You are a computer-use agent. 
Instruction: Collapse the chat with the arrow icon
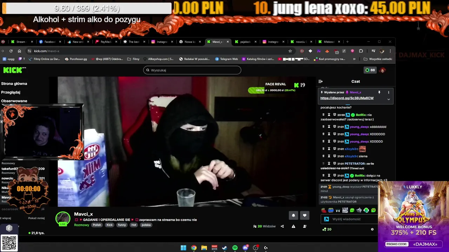[x=320, y=81]
